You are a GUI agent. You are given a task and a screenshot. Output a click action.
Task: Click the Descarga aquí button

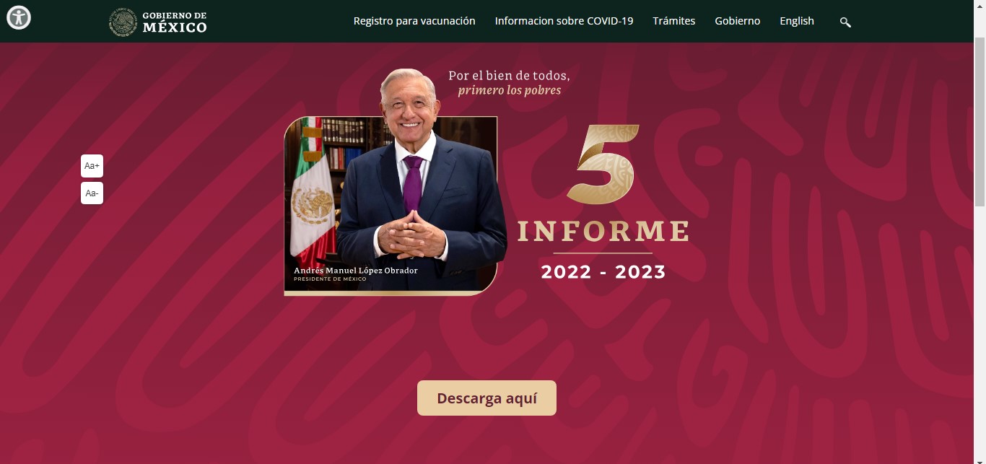pyautogui.click(x=487, y=398)
